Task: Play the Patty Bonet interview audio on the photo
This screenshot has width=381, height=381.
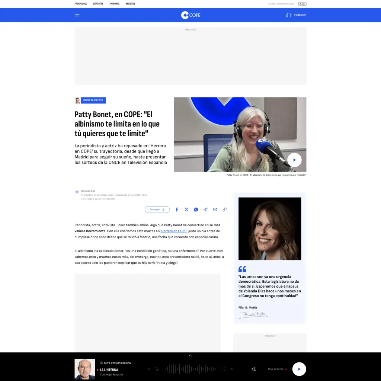Action: click(294, 160)
